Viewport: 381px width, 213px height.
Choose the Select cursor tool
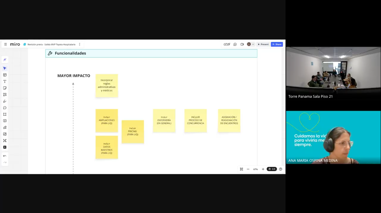pyautogui.click(x=5, y=68)
